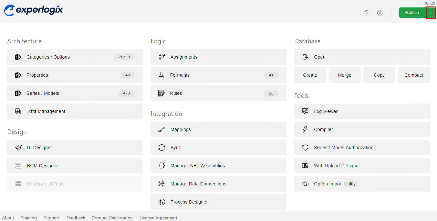This screenshot has width=437, height=221.
Task: Click the Web Upload Designer label
Action: point(337,166)
